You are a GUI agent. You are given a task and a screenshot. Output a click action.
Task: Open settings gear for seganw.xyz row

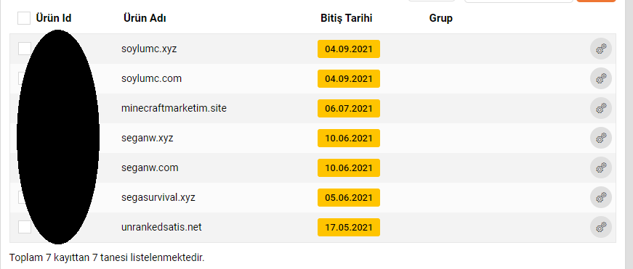click(x=601, y=138)
